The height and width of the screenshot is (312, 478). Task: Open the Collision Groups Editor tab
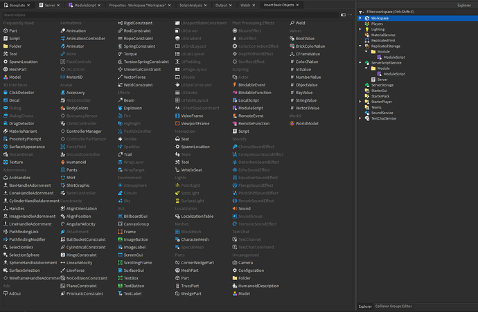(x=393, y=306)
